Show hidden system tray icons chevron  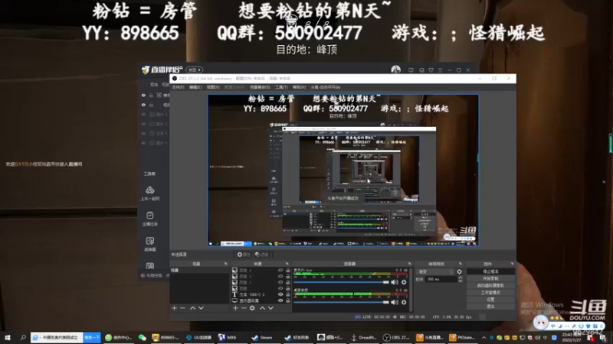484,337
